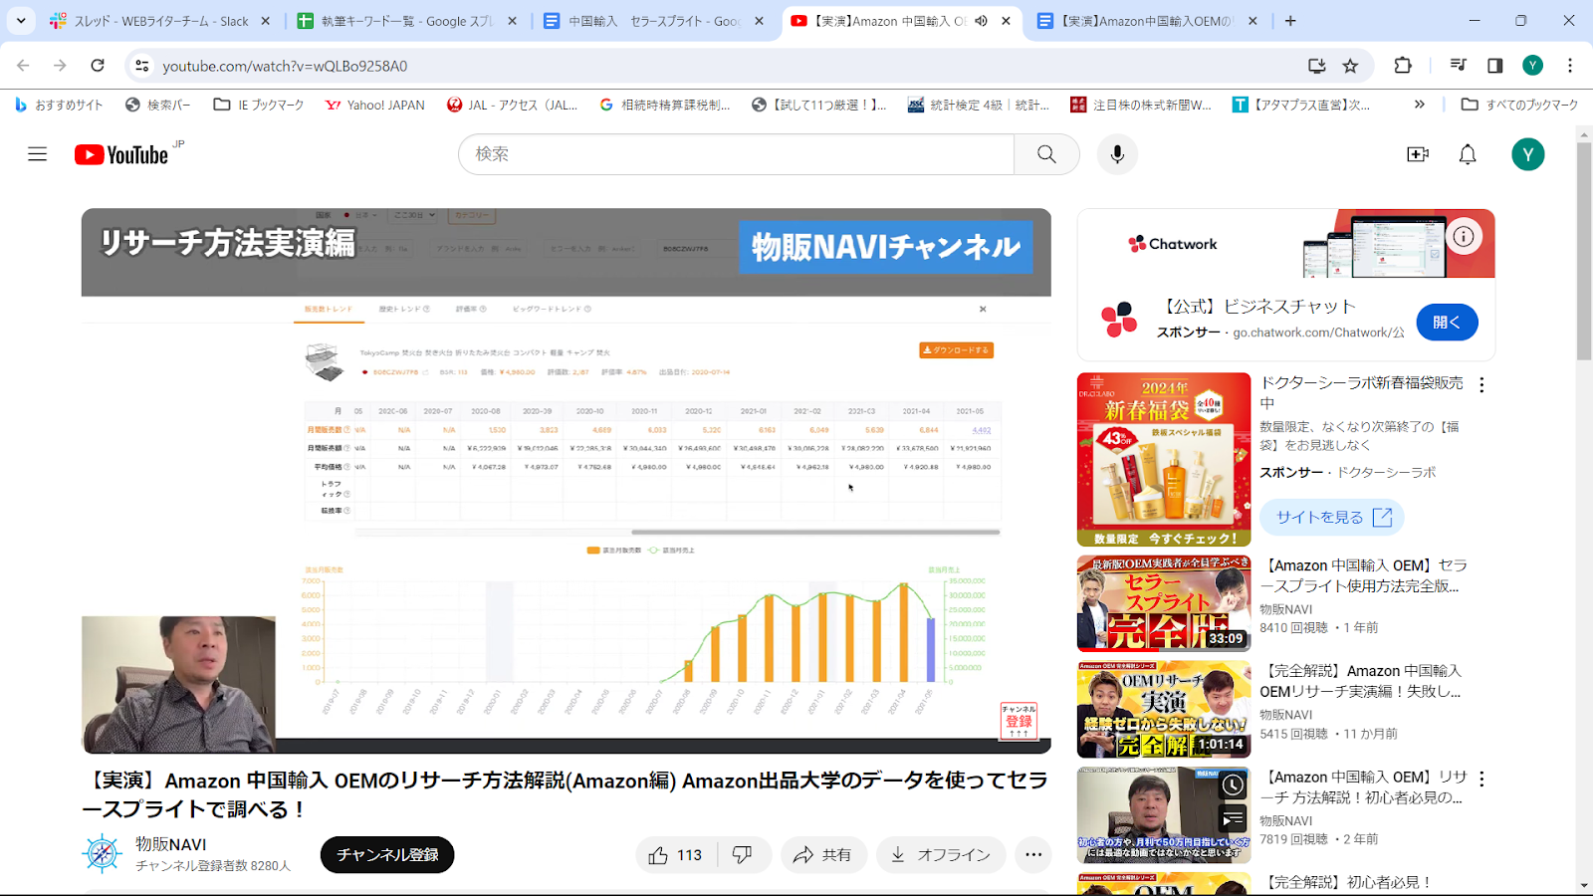Dislike the video with thumbs down
This screenshot has width=1593, height=896.
pos(743,855)
